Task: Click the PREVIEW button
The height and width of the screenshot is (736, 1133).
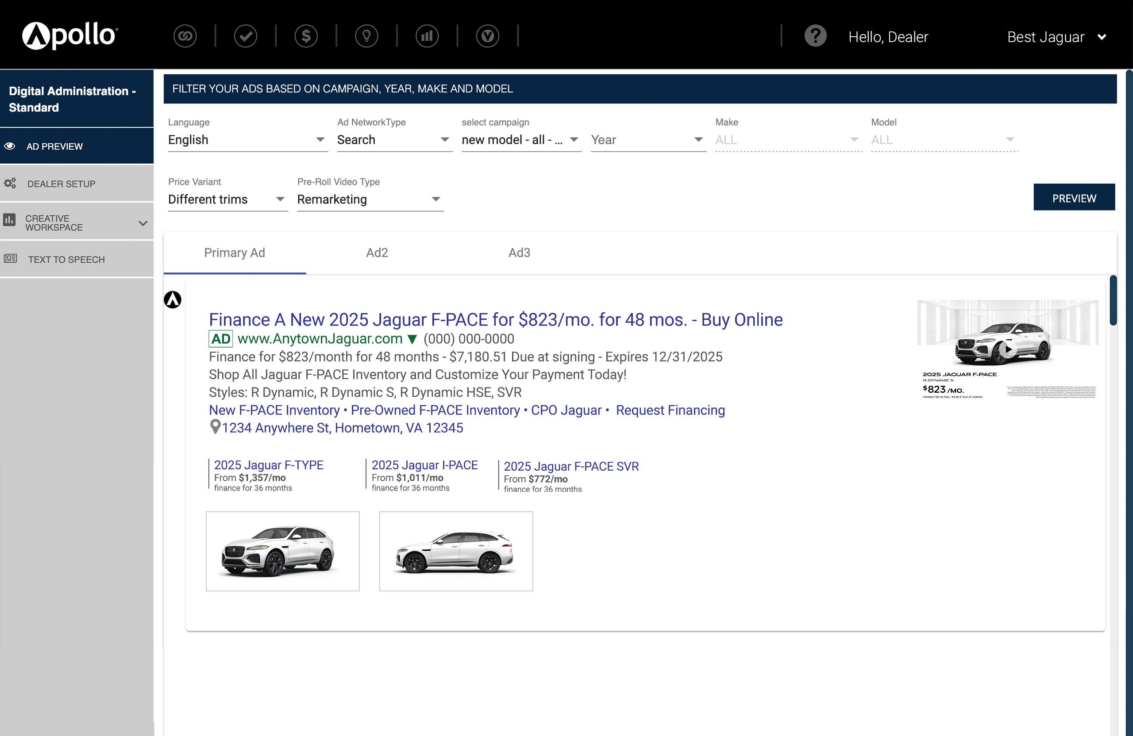Action: coord(1074,198)
